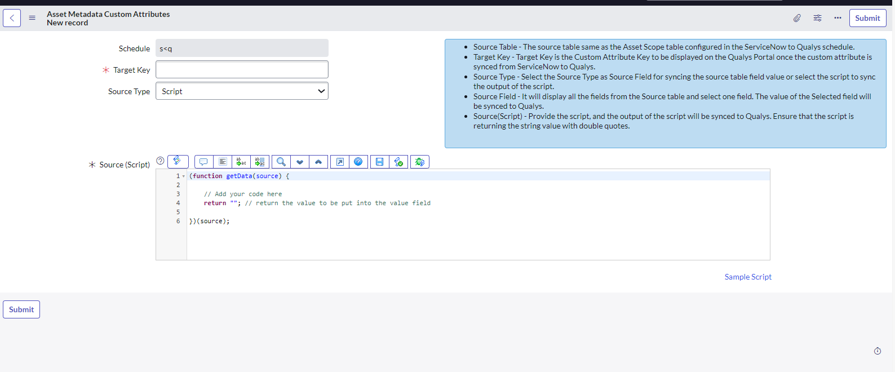The image size is (895, 372).
Task: Click the Submit button in the header
Action: coord(867,18)
